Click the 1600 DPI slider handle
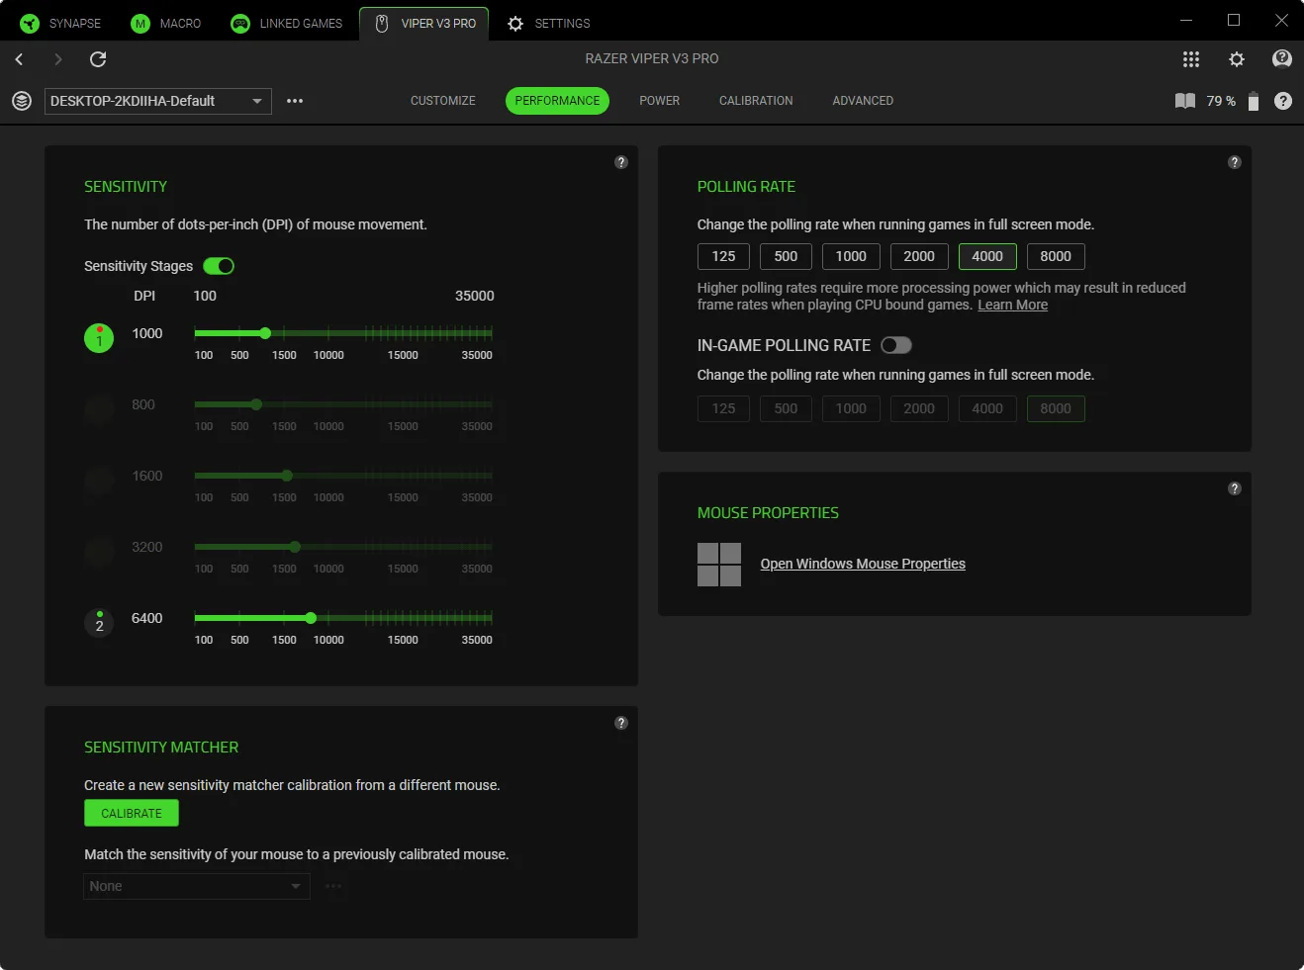Viewport: 1304px width, 970px height. click(x=287, y=476)
